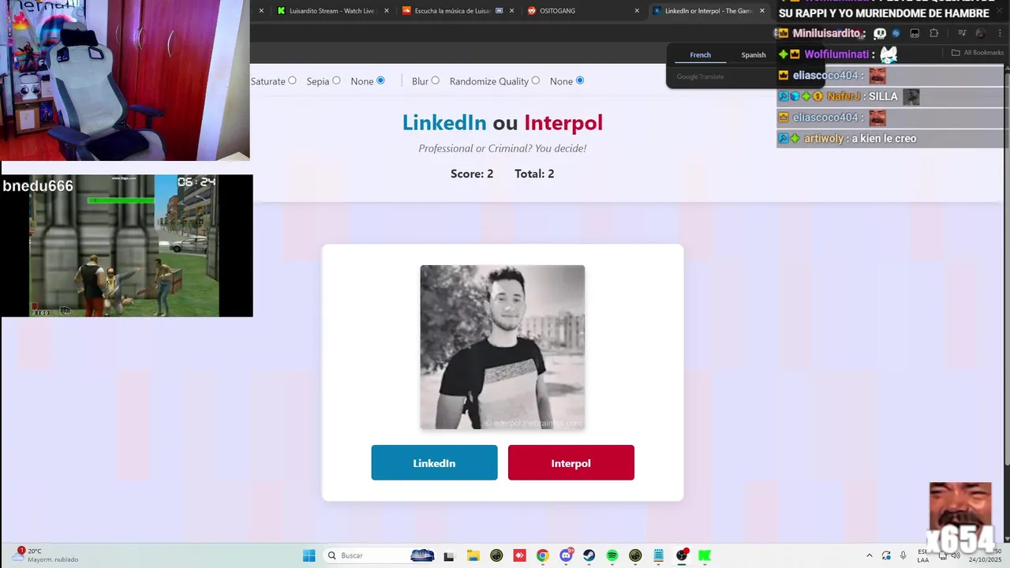Open the Shazam extension icon
This screenshot has height=568, width=1010.
click(x=896, y=33)
